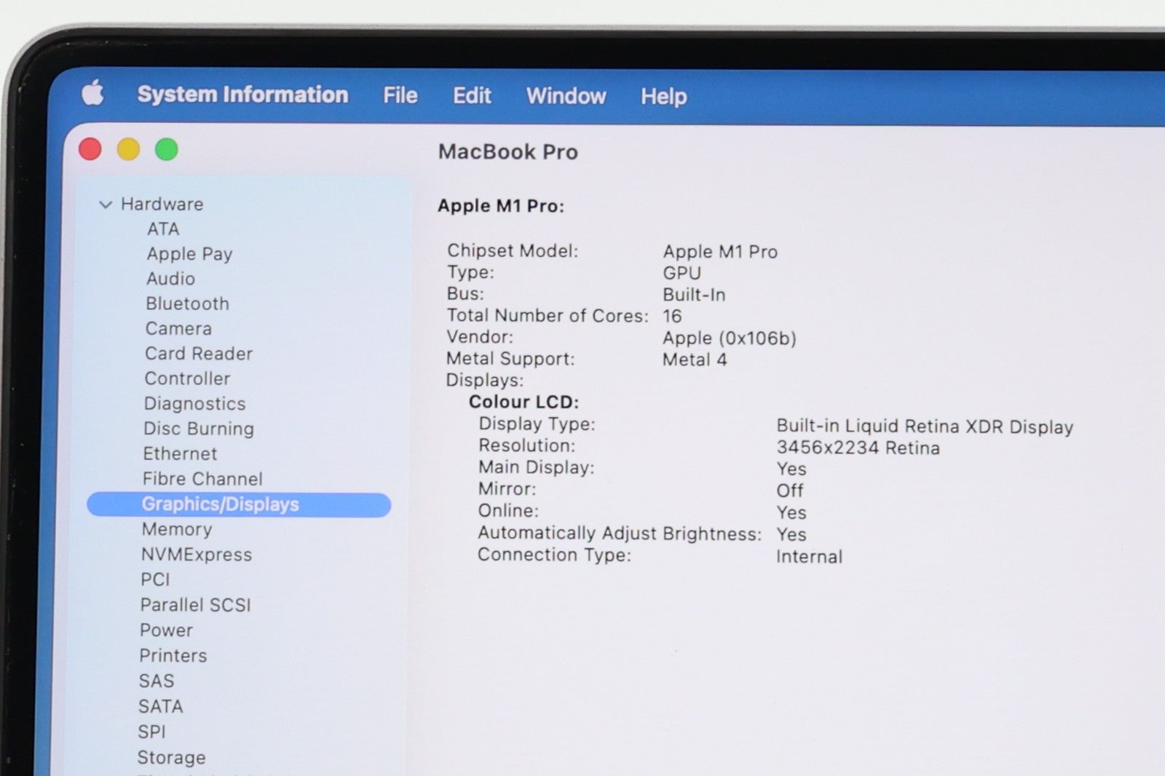Click the yellow minimize window button
Screen dimensions: 1165x776
(128, 149)
